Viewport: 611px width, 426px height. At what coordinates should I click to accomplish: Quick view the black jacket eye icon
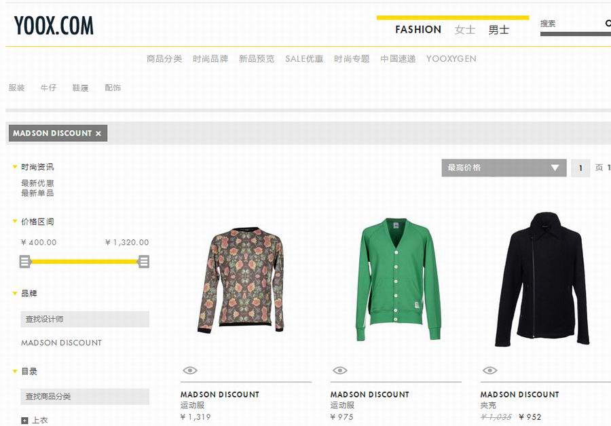pos(489,370)
